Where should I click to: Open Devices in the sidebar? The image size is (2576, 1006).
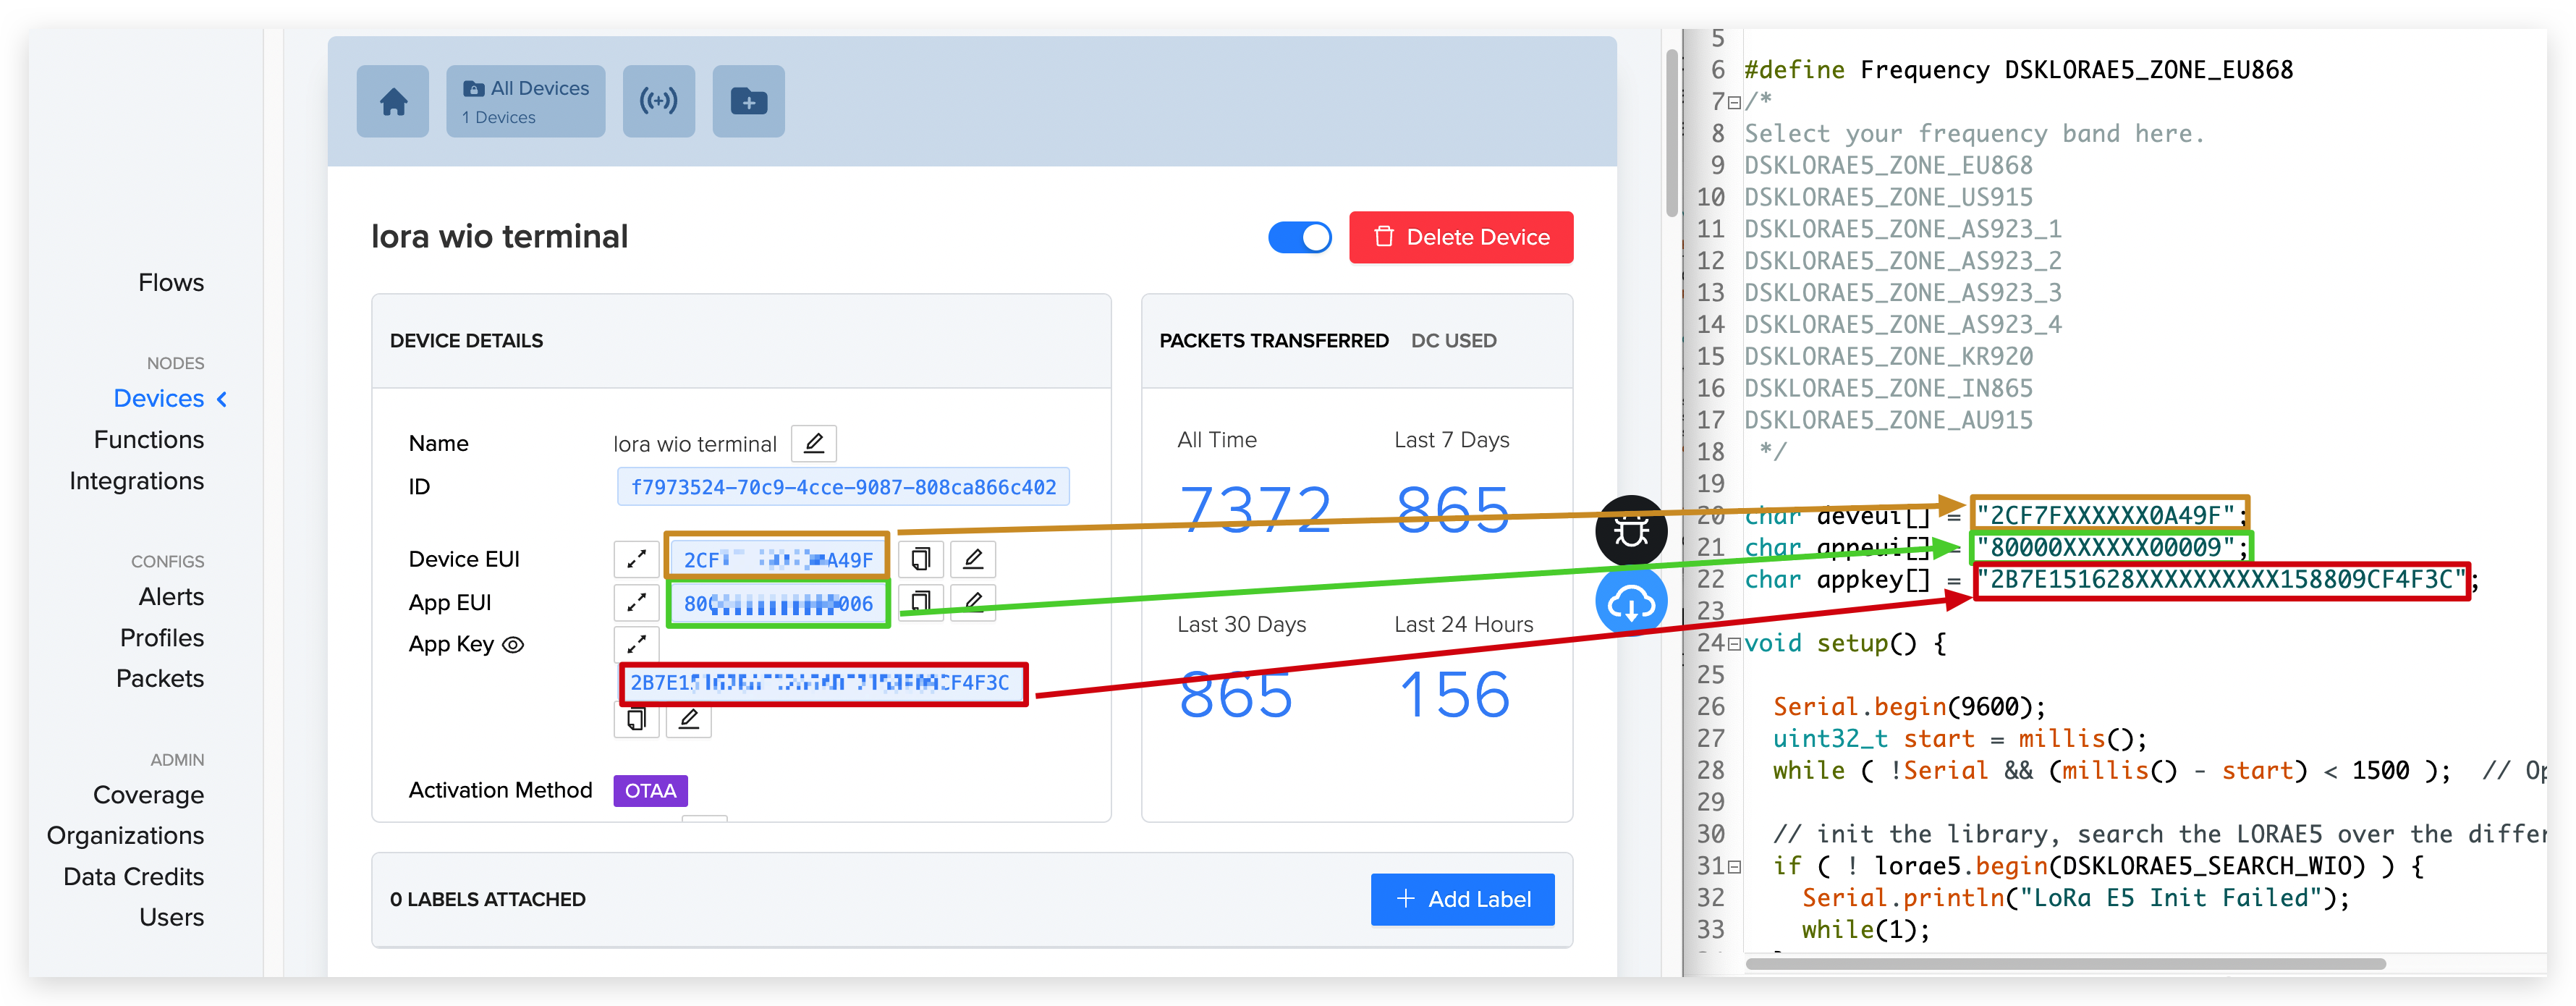pos(158,399)
